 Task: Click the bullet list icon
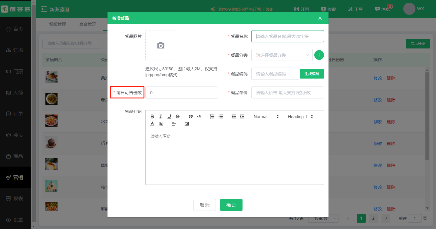(221, 117)
